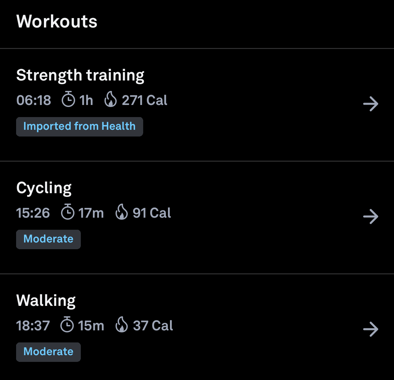Viewport: 394px width, 380px height.
Task: Click the Moderate badge under Cycling
Action: (x=48, y=239)
